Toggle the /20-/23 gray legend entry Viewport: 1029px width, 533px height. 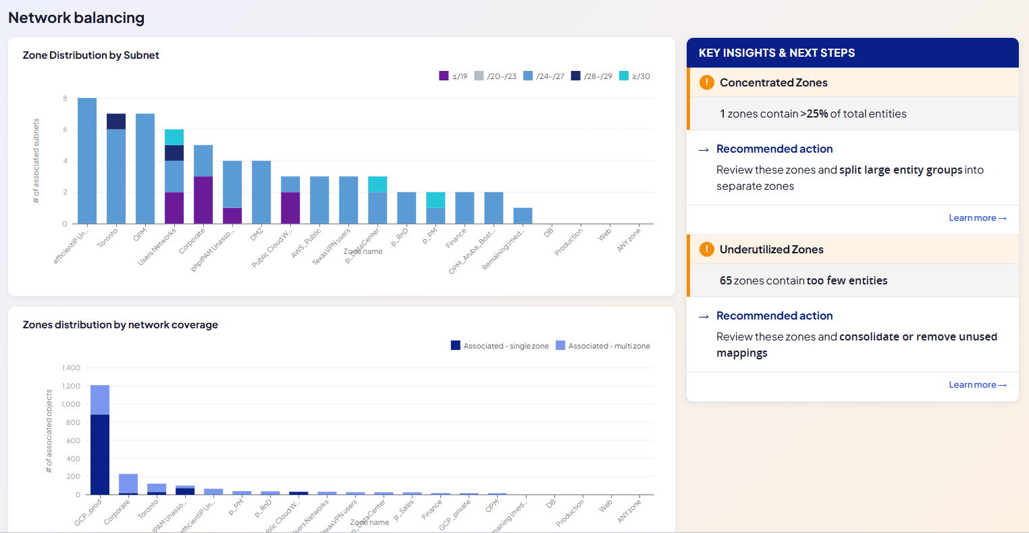click(x=495, y=76)
